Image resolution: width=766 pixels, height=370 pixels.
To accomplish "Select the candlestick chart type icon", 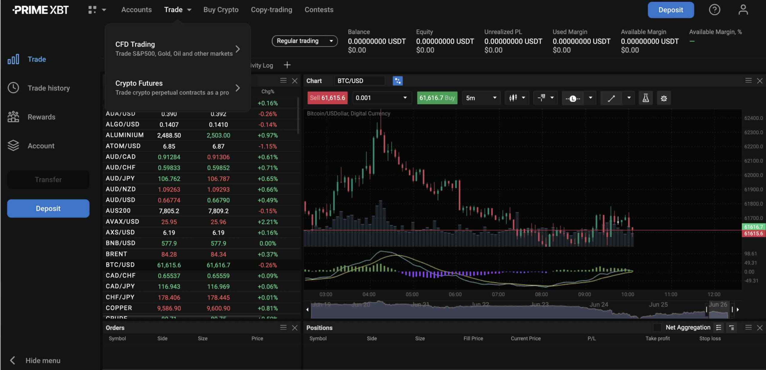I will pyautogui.click(x=513, y=98).
